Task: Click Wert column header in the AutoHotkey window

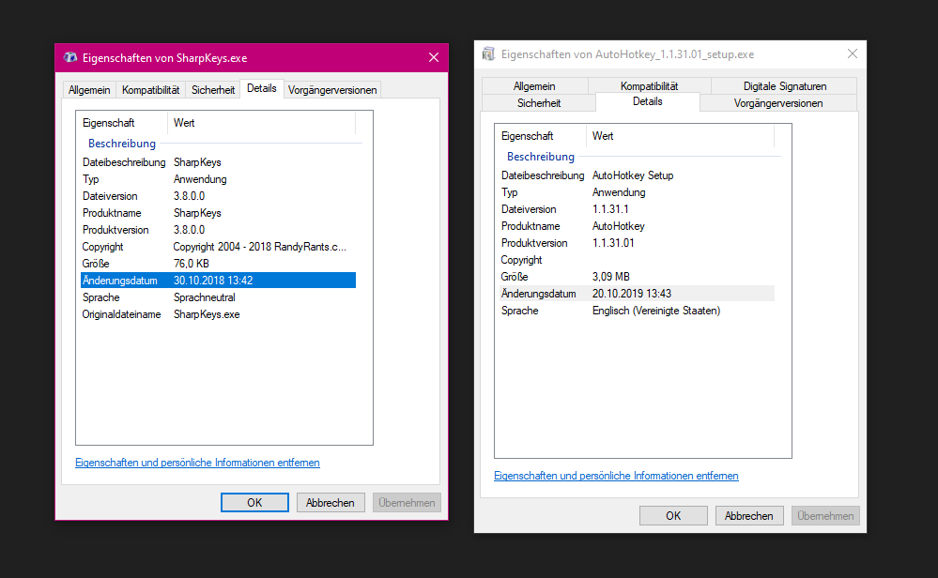Action: point(680,136)
